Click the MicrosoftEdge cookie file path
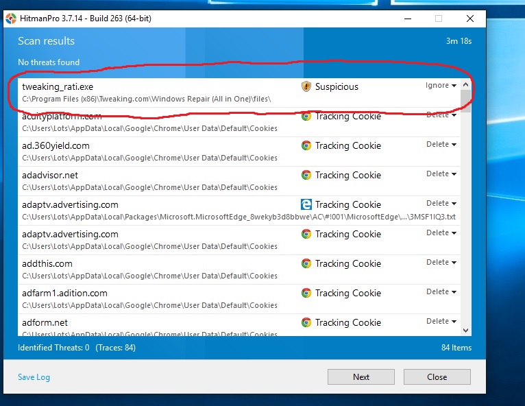Viewport: 525px width, 406px height. click(x=239, y=217)
